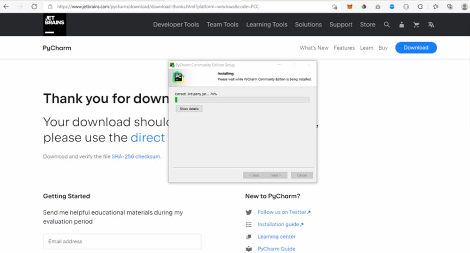Click the greyed Next button in installer
Image resolution: width=470 pixels, height=253 pixels.
(x=276, y=175)
